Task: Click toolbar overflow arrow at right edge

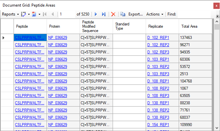Action: pyautogui.click(x=217, y=16)
